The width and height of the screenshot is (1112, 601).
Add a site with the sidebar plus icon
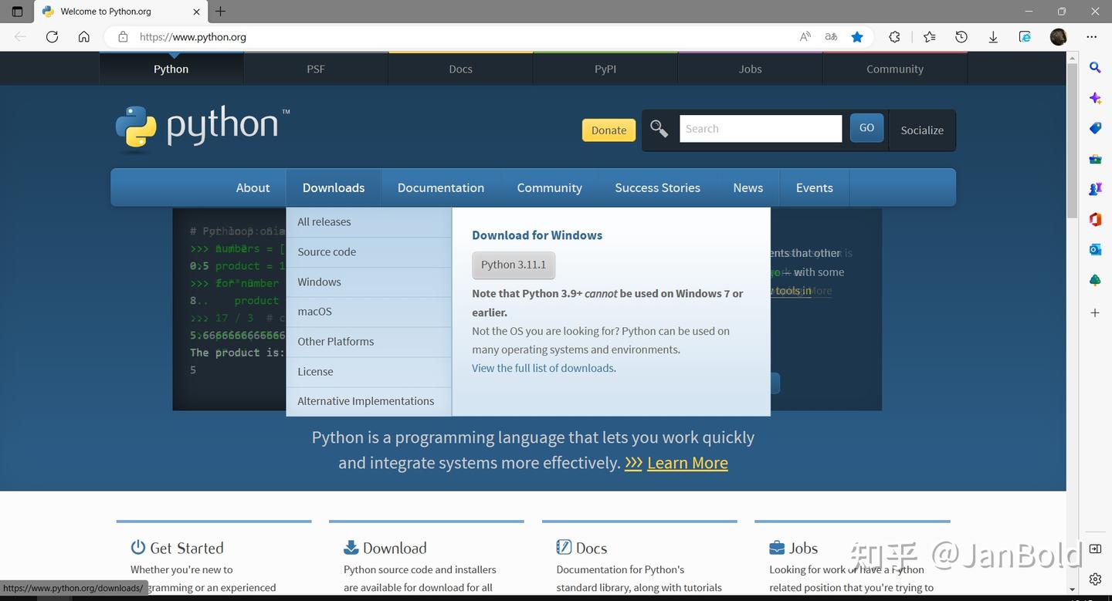[x=1095, y=312]
